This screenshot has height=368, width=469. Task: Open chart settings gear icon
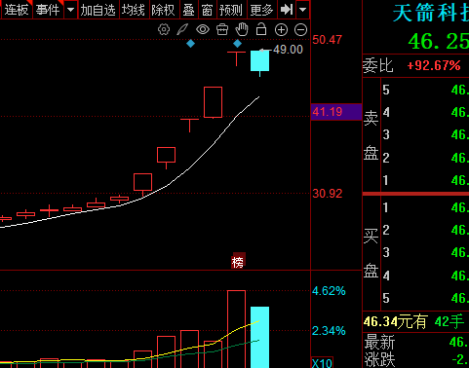[x=164, y=29]
